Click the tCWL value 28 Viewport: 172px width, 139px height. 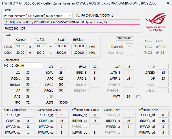click(x=61, y=73)
